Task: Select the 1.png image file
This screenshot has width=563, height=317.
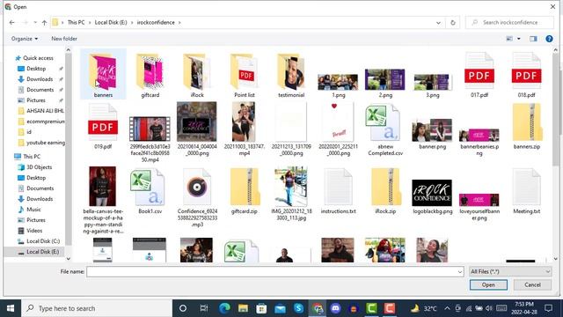Action: (x=338, y=85)
